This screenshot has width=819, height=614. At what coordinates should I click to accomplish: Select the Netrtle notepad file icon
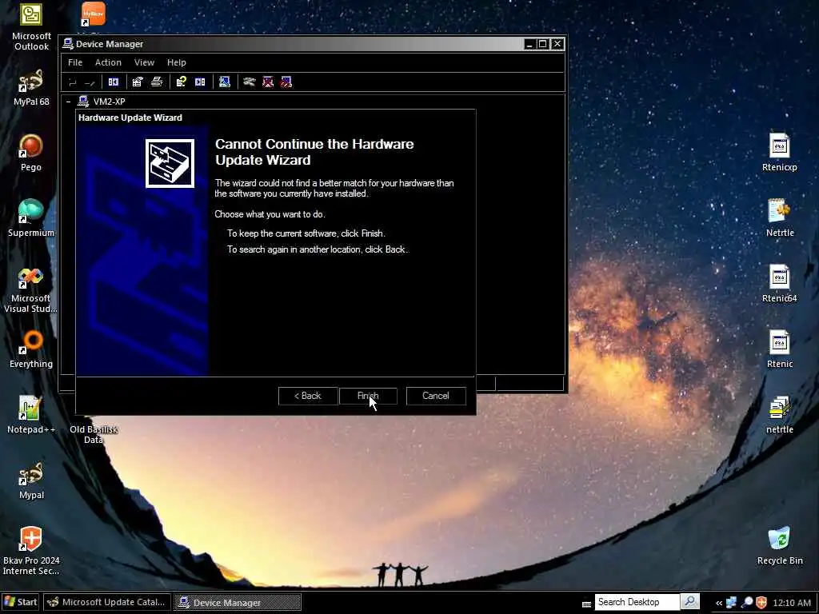click(x=779, y=218)
